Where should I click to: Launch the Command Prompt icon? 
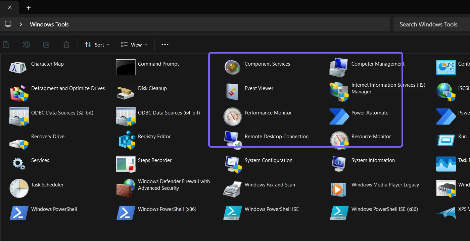(x=126, y=67)
